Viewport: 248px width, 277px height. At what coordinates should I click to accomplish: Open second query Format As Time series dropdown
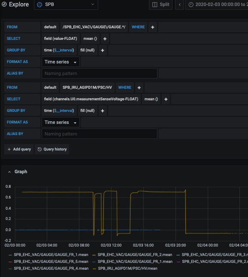pos(60,122)
